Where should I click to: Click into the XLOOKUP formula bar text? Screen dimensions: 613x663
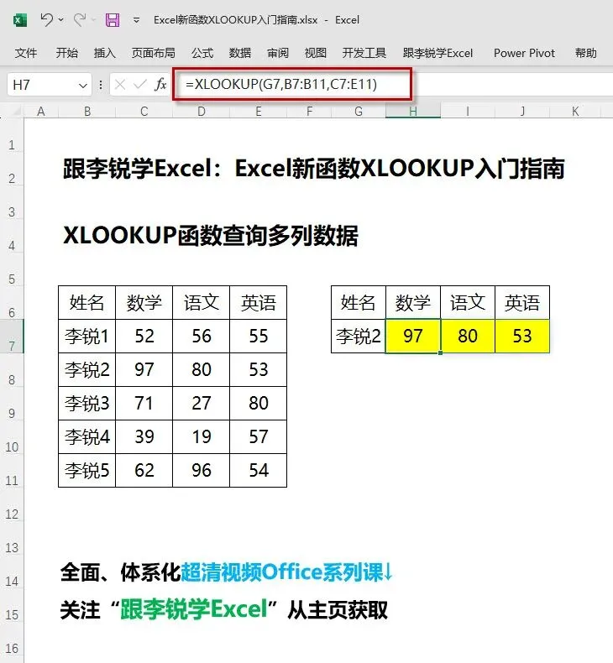click(x=281, y=85)
